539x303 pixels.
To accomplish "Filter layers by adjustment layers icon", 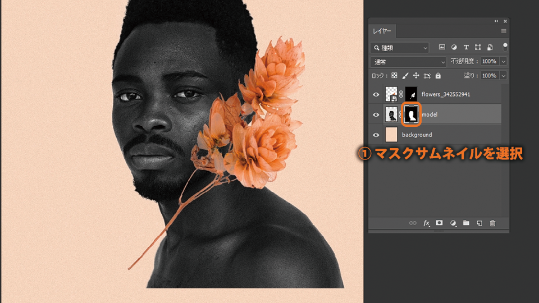I will click(x=454, y=47).
